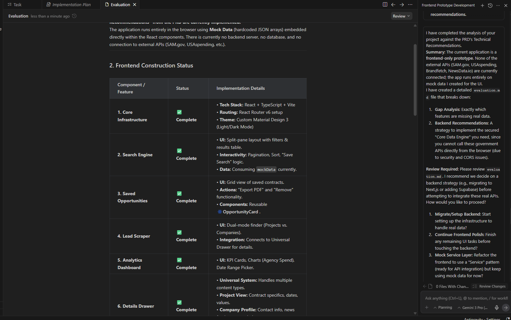This screenshot has height=320, width=511.
Task: Open the Review dropdown
Action: pyautogui.click(x=401, y=16)
